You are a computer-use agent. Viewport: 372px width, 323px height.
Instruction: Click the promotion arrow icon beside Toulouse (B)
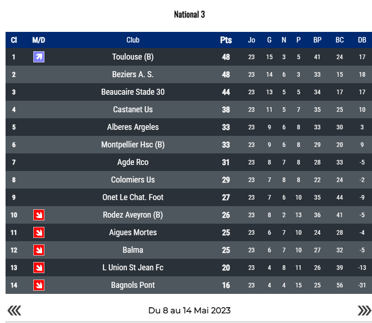[x=39, y=57]
